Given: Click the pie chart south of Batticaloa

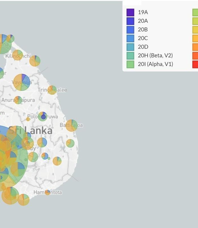Looking at the screenshot, I should pyautogui.click(x=70, y=143).
